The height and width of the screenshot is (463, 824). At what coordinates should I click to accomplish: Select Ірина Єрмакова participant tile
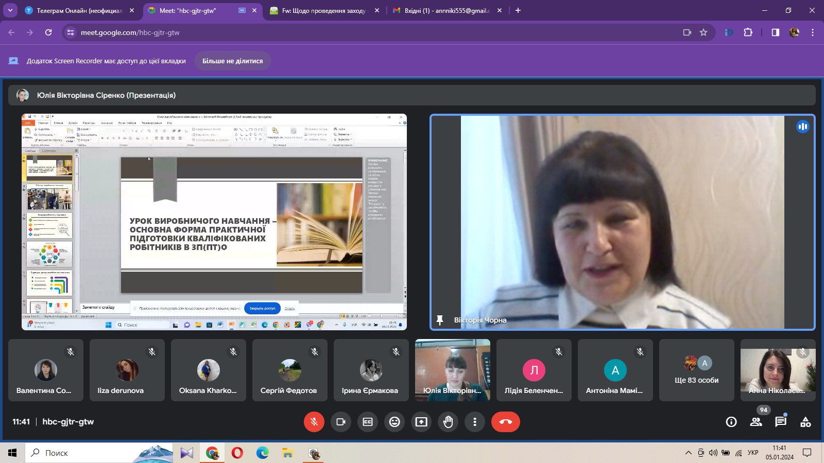[371, 370]
